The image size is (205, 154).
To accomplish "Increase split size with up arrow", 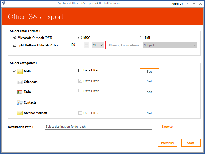I will (x=86, y=44).
